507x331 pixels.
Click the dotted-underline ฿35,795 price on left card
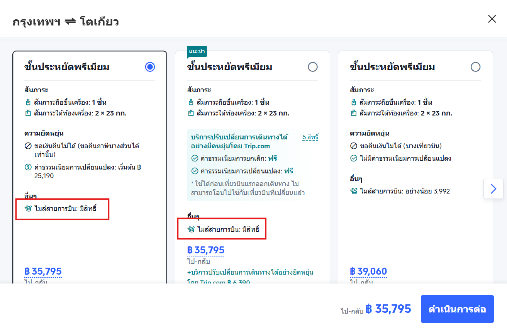43,271
